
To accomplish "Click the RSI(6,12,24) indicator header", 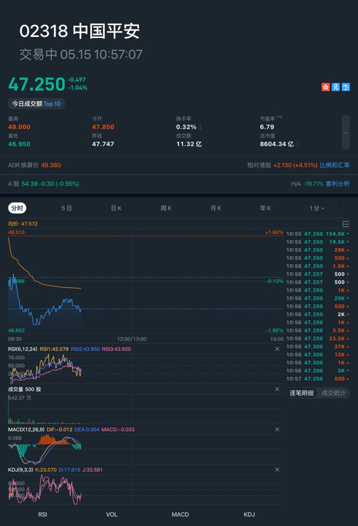I will coord(22,349).
